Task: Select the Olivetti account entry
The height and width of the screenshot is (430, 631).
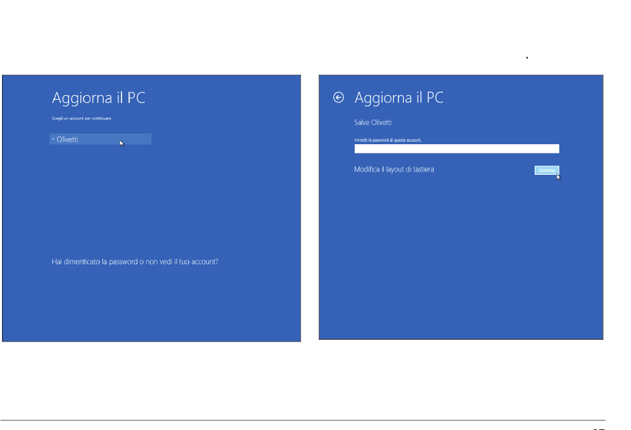Action: pyautogui.click(x=100, y=140)
